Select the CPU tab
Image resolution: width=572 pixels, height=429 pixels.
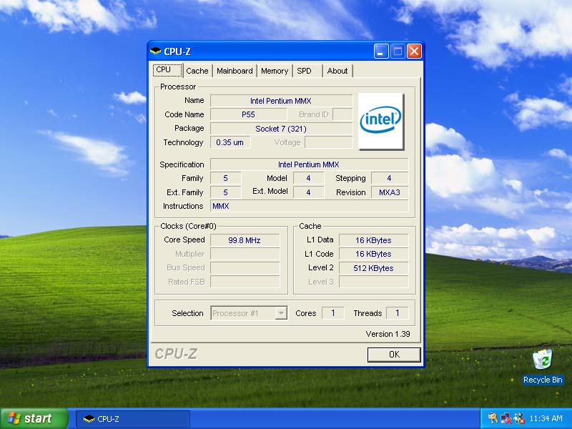click(x=167, y=69)
